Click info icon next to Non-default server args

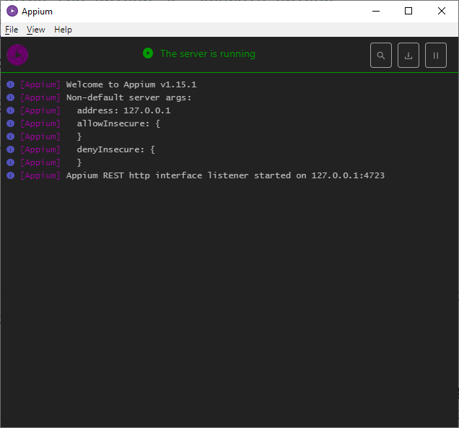click(x=11, y=97)
